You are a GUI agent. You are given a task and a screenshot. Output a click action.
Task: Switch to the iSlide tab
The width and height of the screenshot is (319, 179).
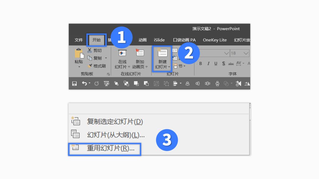(159, 40)
